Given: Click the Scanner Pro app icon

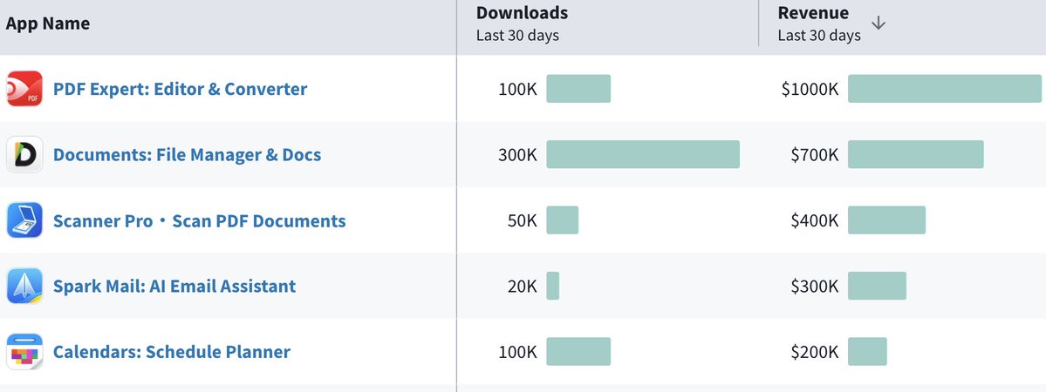Looking at the screenshot, I should click(x=24, y=220).
